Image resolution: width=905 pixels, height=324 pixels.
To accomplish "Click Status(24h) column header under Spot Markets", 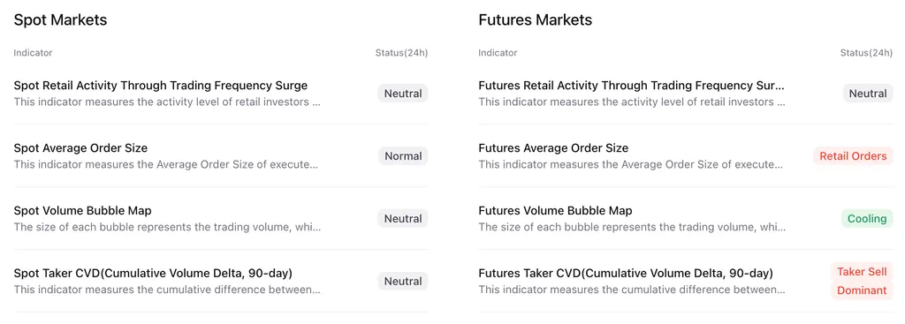I will (x=402, y=53).
